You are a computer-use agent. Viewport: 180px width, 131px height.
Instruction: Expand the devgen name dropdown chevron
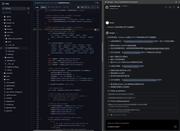pyautogui.click(x=117, y=33)
